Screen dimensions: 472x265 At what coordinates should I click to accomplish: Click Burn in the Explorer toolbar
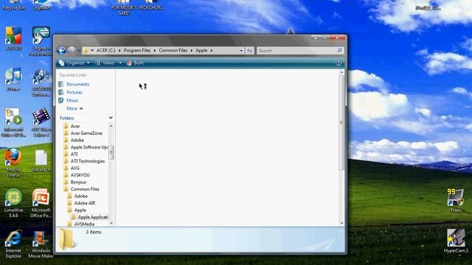coord(135,63)
